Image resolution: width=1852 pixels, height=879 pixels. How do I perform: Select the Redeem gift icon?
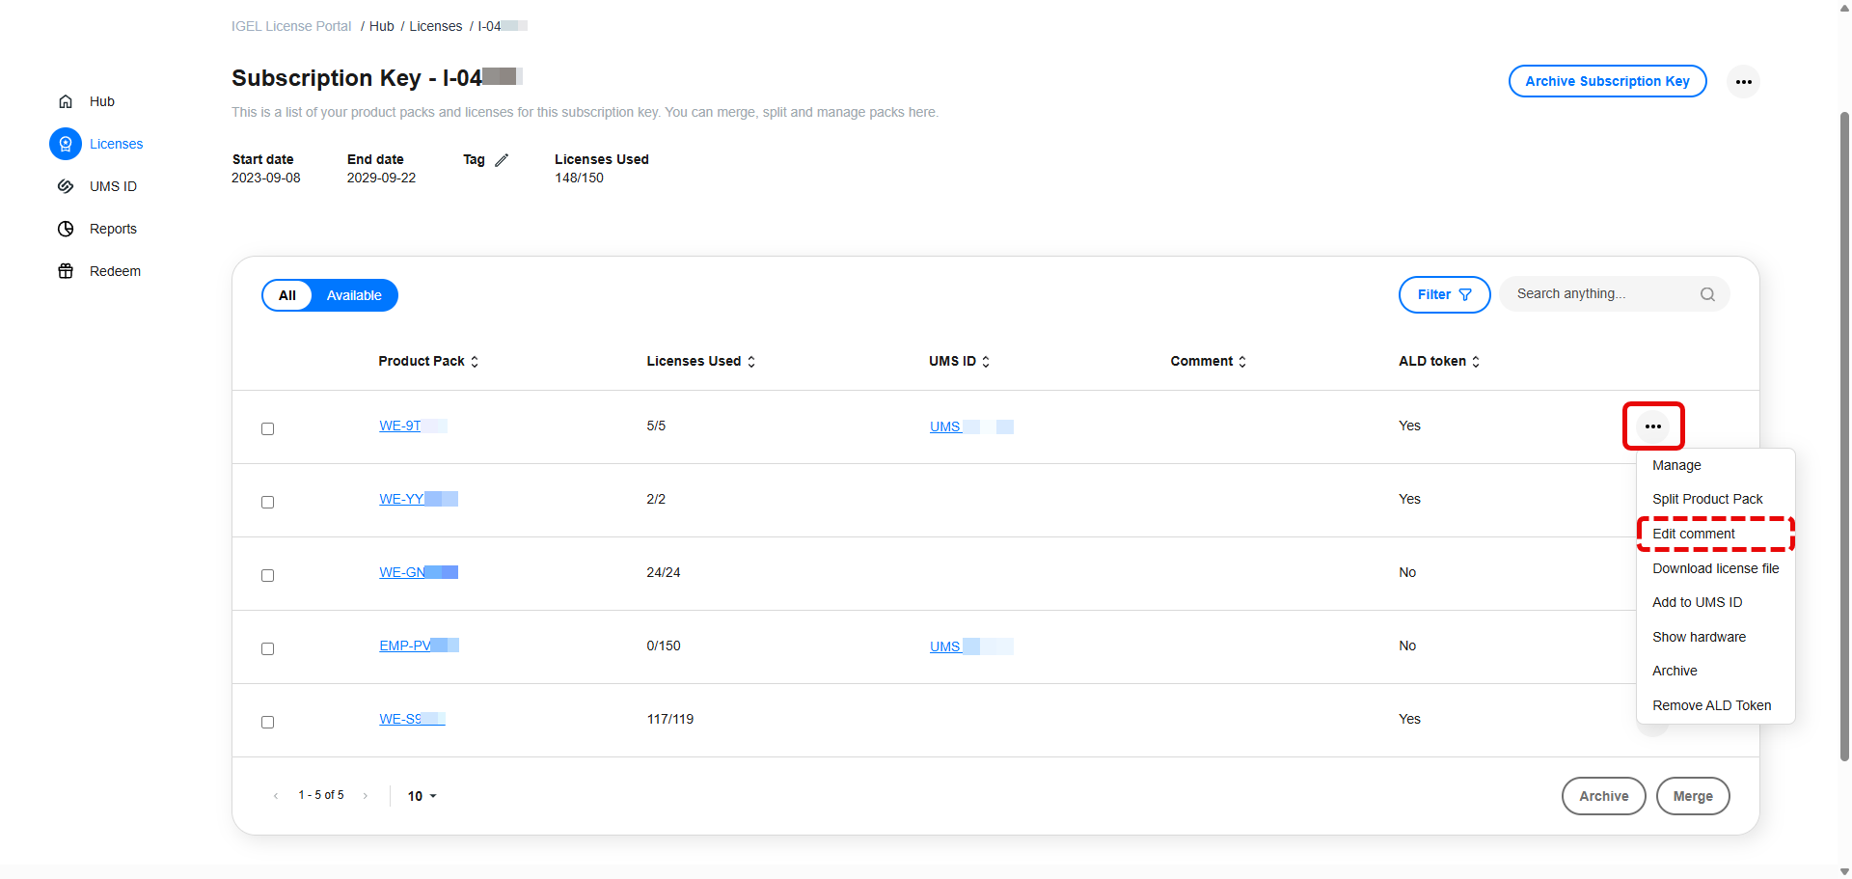65,271
